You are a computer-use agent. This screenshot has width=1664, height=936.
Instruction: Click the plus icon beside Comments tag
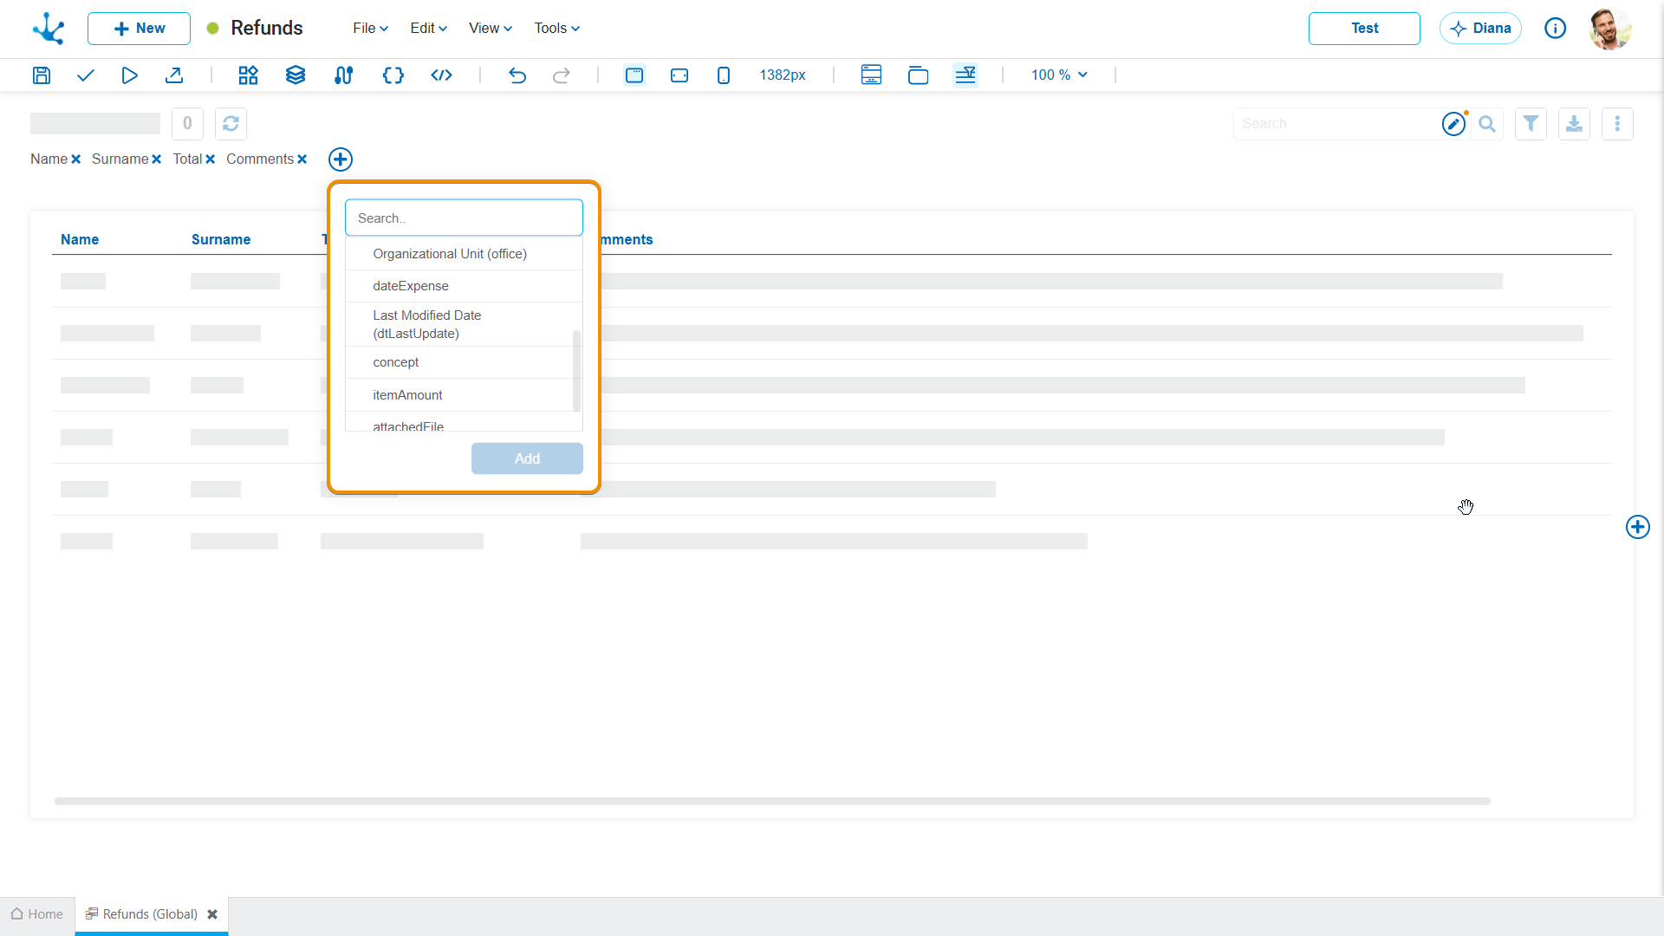[341, 159]
